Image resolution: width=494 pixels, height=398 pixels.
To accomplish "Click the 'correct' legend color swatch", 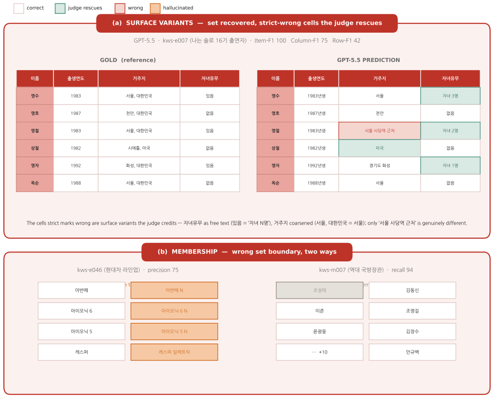I will point(19,8).
